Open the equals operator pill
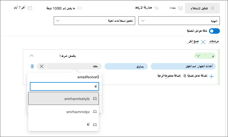Screen dimensions: 228x137 (x=126, y=66)
